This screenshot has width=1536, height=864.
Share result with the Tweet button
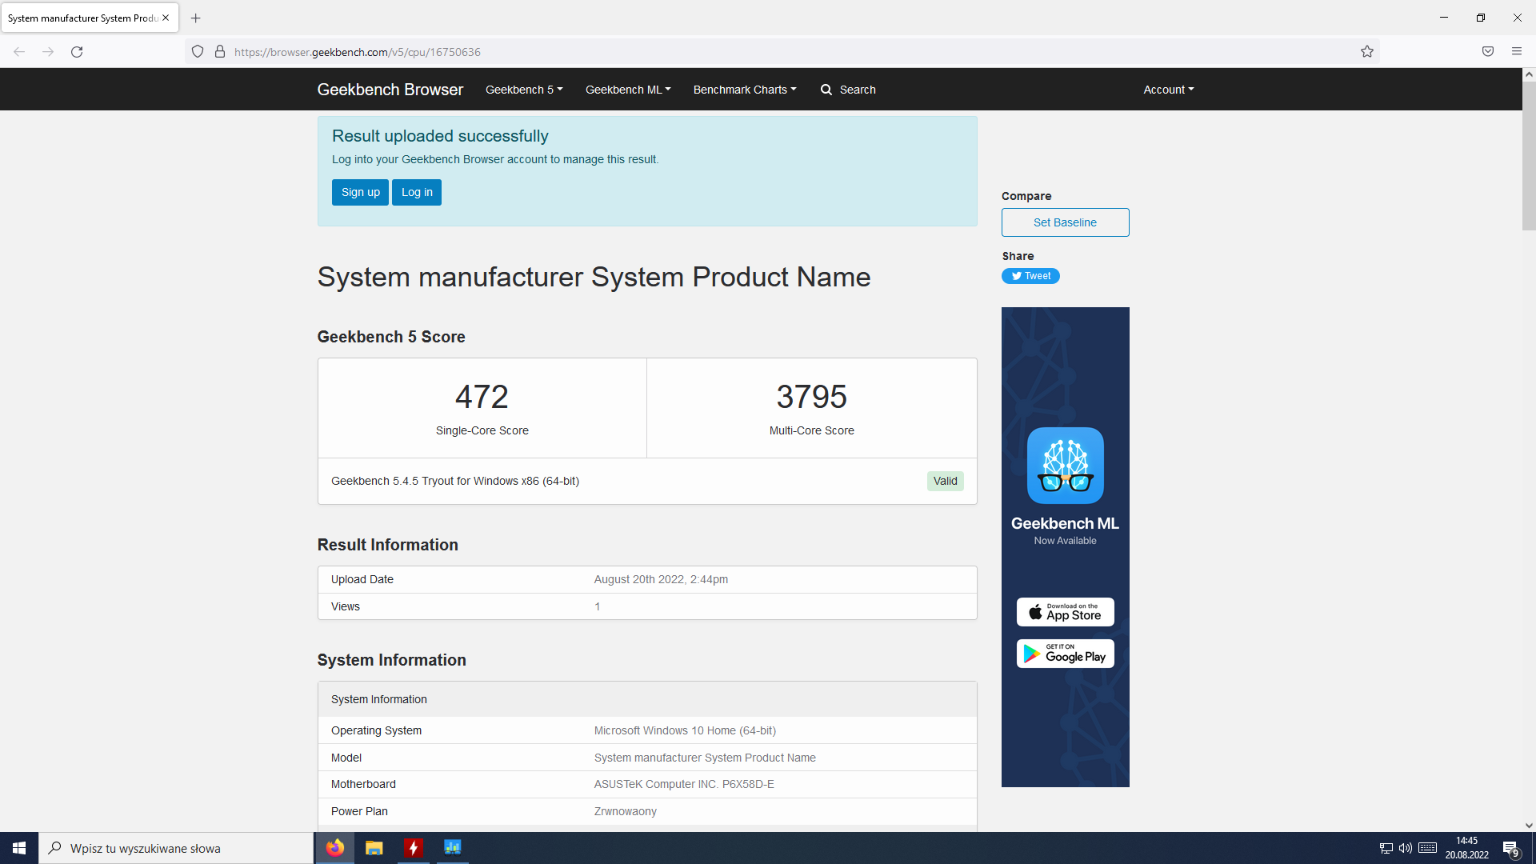pos(1030,276)
